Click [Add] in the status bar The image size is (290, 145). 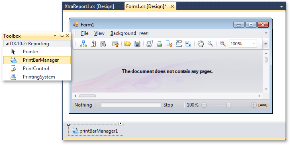point(263,105)
